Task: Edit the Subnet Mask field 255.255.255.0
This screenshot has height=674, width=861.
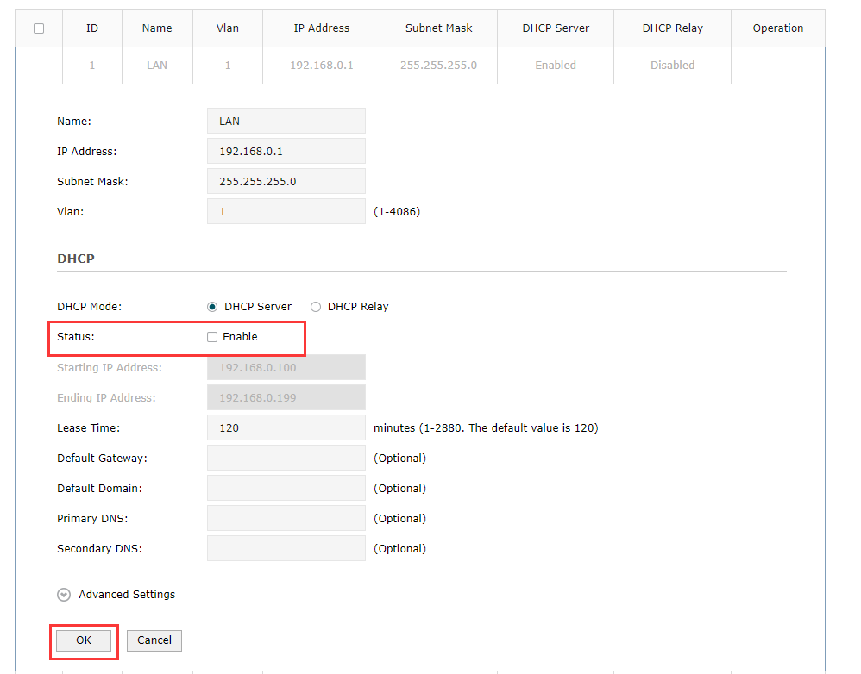Action: click(286, 181)
